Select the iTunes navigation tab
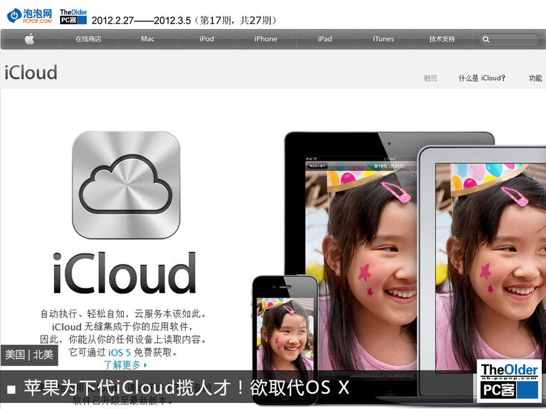Image resolution: width=546 pixels, height=409 pixels. point(383,39)
